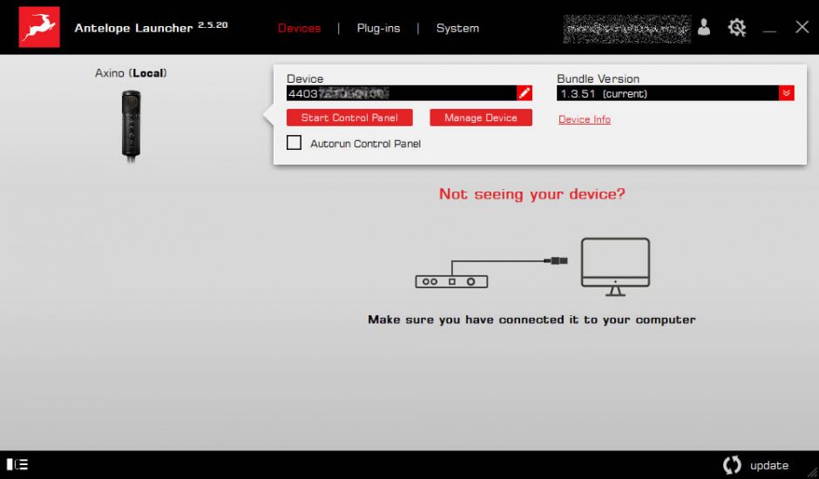Toggle the sidebar list icon at bottom left

tap(17, 464)
